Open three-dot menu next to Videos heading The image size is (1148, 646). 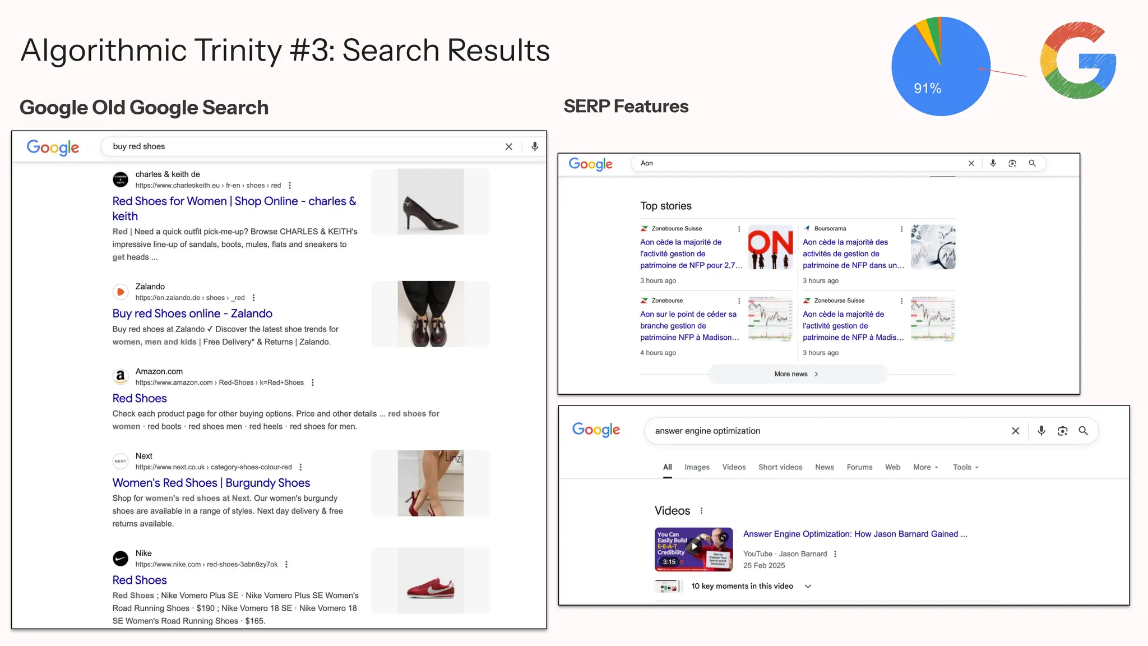[x=701, y=511]
